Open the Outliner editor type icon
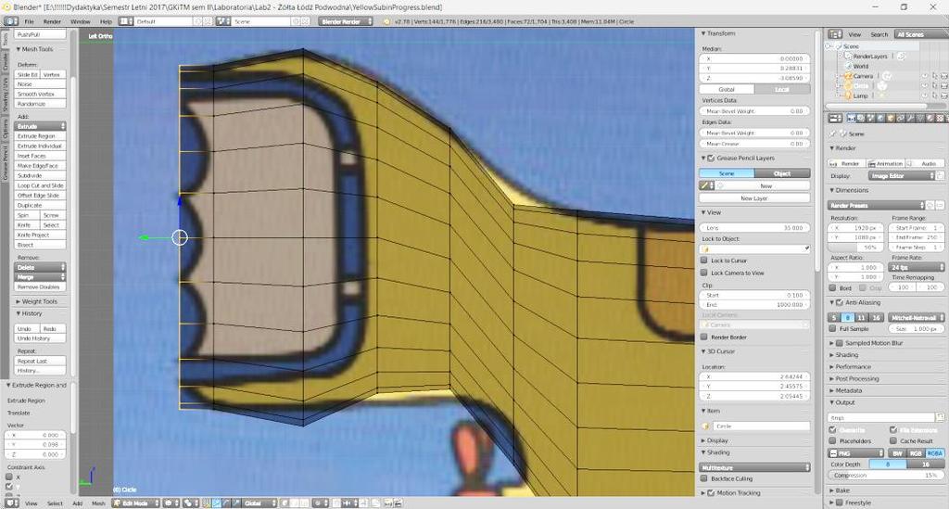Viewport: 949px width, 509px height. click(835, 34)
